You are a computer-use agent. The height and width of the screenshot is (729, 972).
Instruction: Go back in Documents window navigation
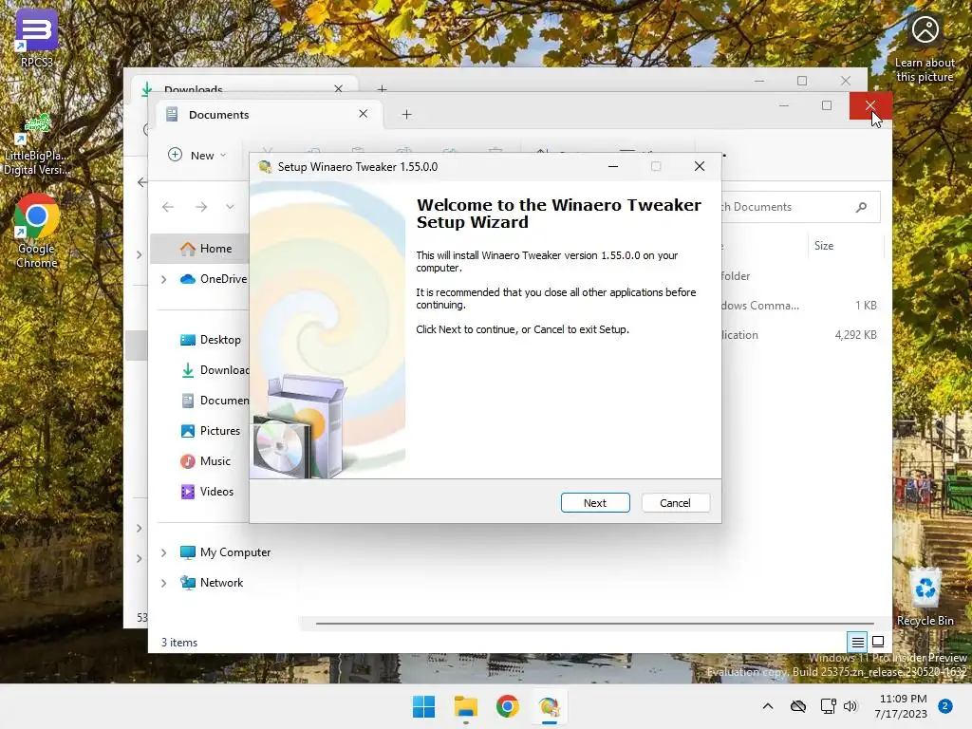coord(168,206)
